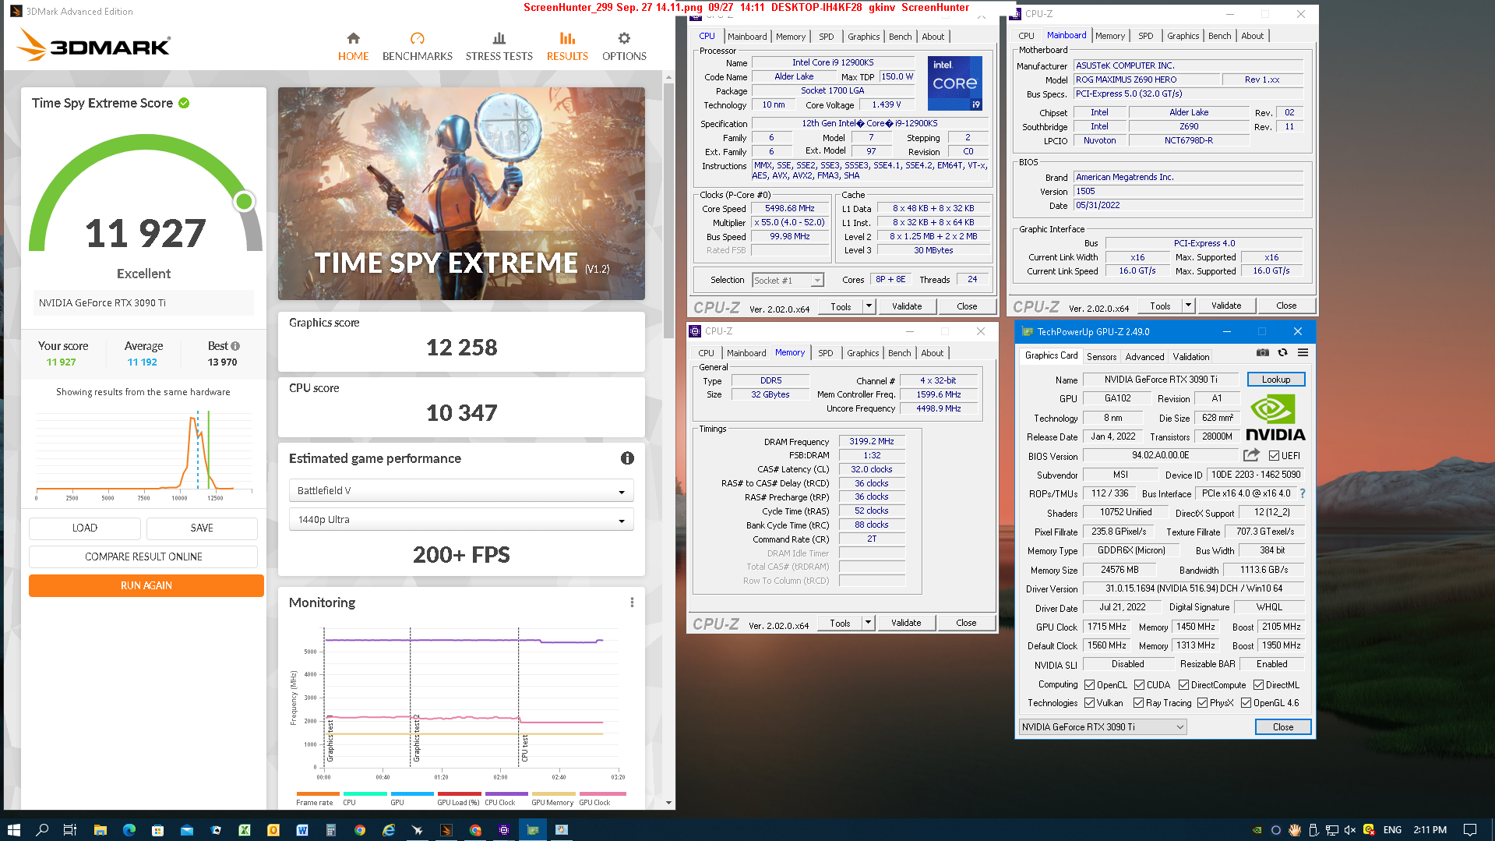Click Validate in the CPU-Z Memory window
The height and width of the screenshot is (841, 1495).
tap(906, 623)
